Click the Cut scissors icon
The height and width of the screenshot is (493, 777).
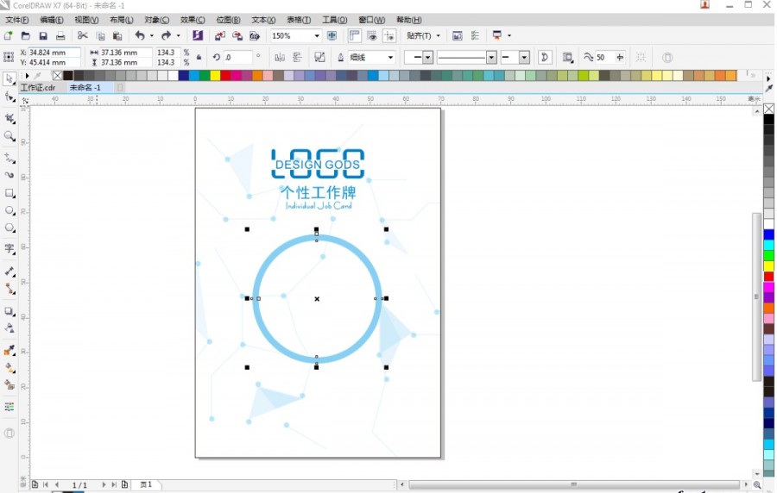click(83, 36)
